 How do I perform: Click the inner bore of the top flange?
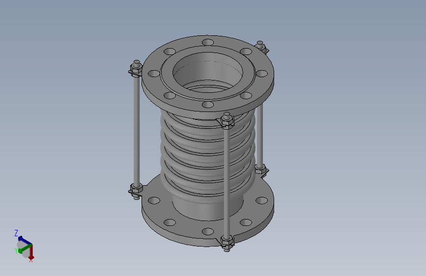tap(208, 72)
